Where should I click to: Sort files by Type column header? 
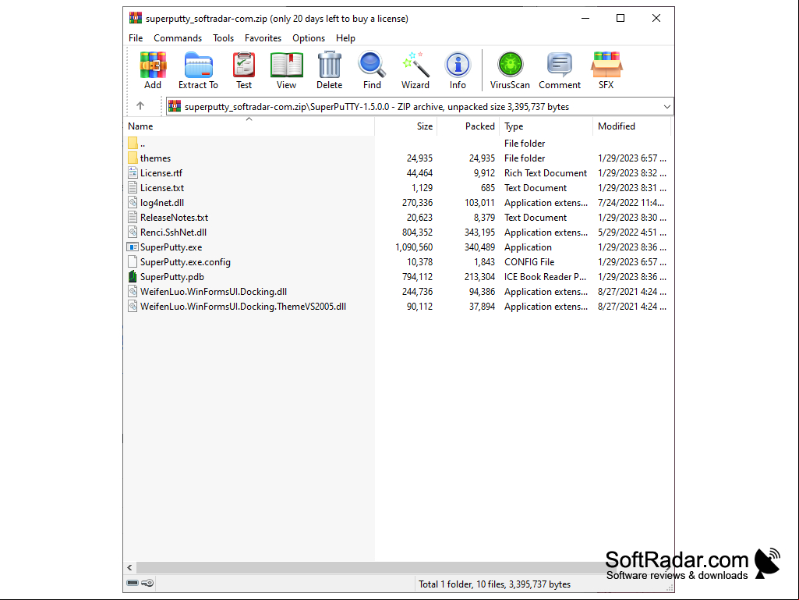546,126
